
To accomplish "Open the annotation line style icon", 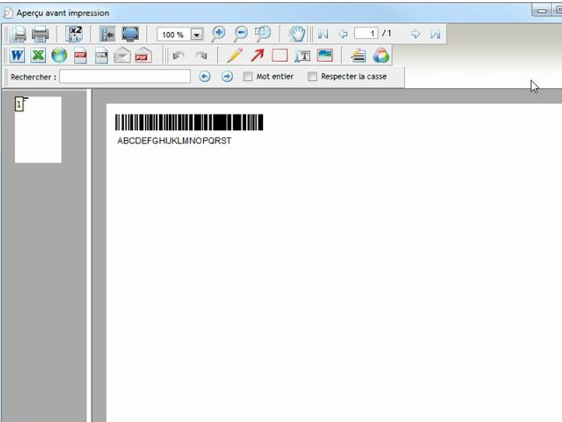I will click(358, 56).
